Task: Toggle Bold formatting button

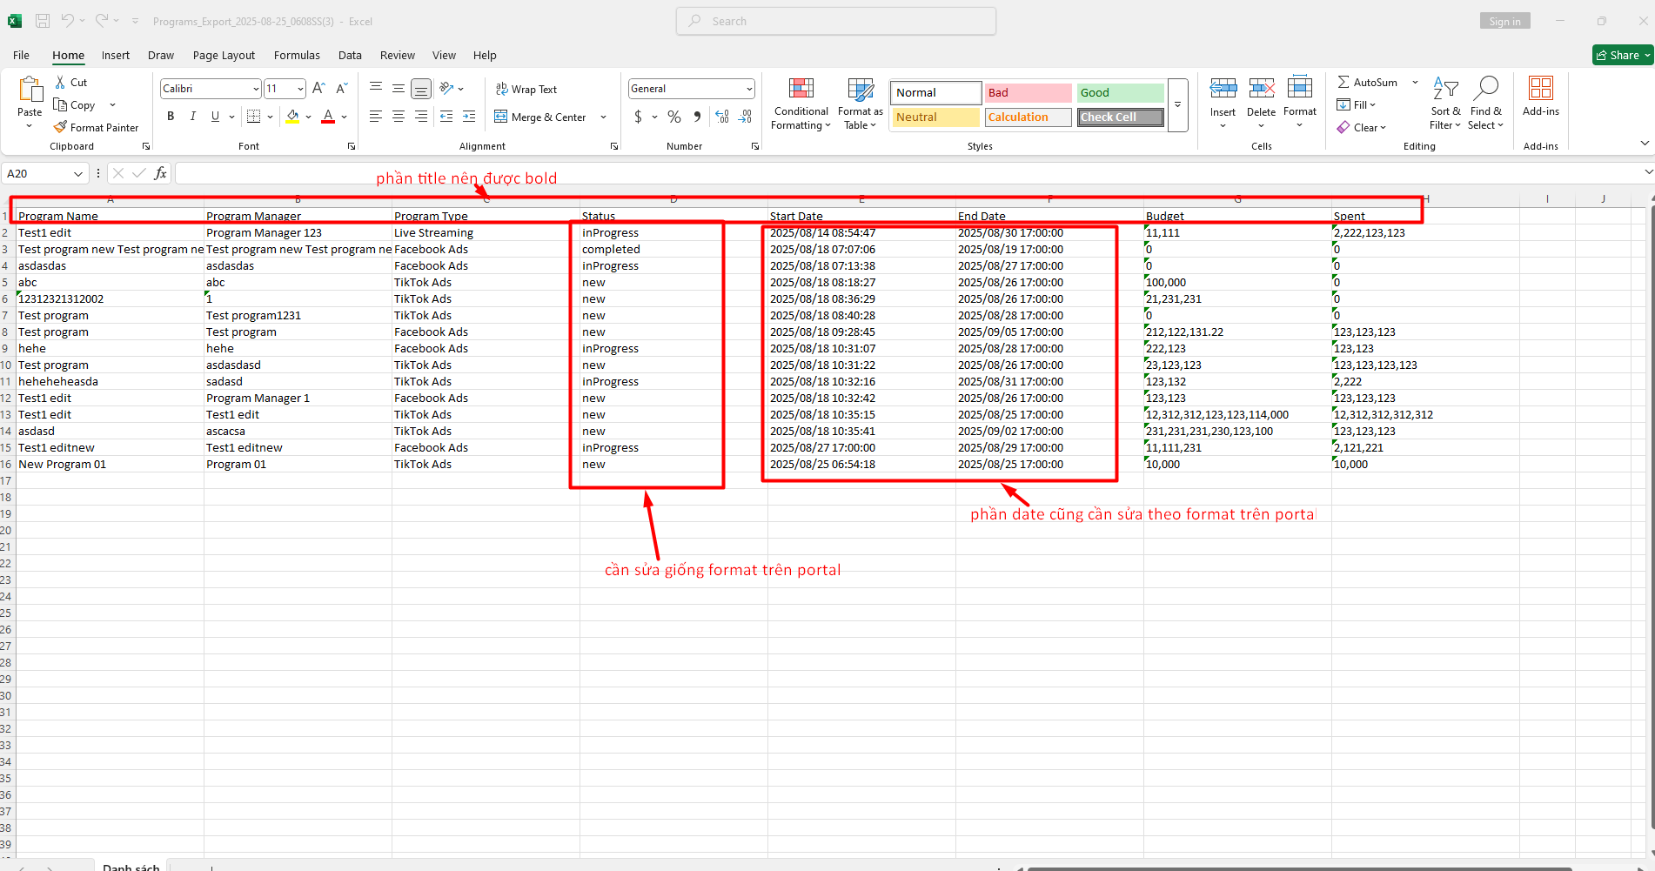Action: coord(171,117)
